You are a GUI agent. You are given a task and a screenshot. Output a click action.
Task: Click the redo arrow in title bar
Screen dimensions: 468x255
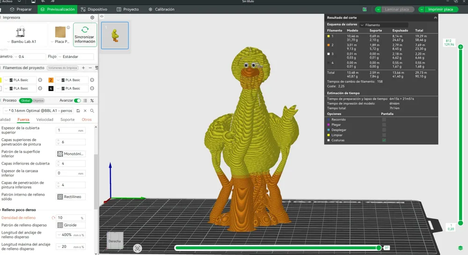click(52, 1)
